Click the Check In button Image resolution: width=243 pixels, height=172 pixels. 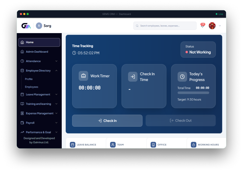[x=107, y=121]
